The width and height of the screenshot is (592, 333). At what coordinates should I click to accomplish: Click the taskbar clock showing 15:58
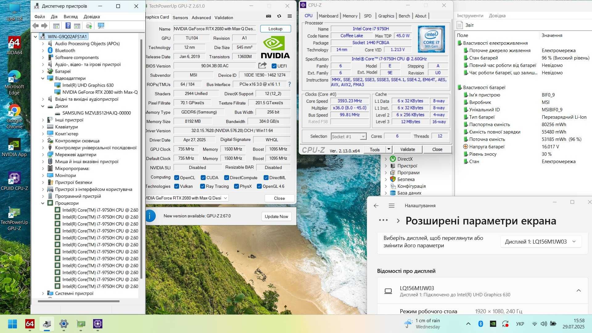coord(573,324)
